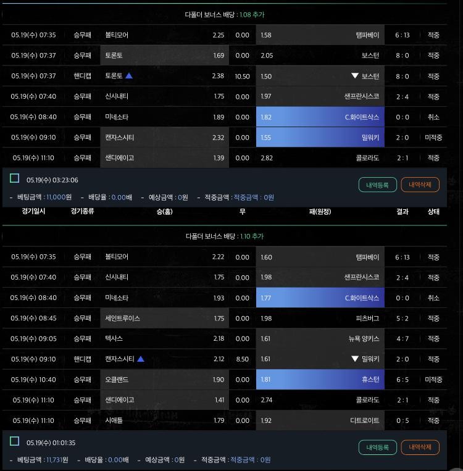Screen dimensions: 463x471
Task: Select the highlighted 밀워키 cell with odds 1.55
Action: coord(320,137)
